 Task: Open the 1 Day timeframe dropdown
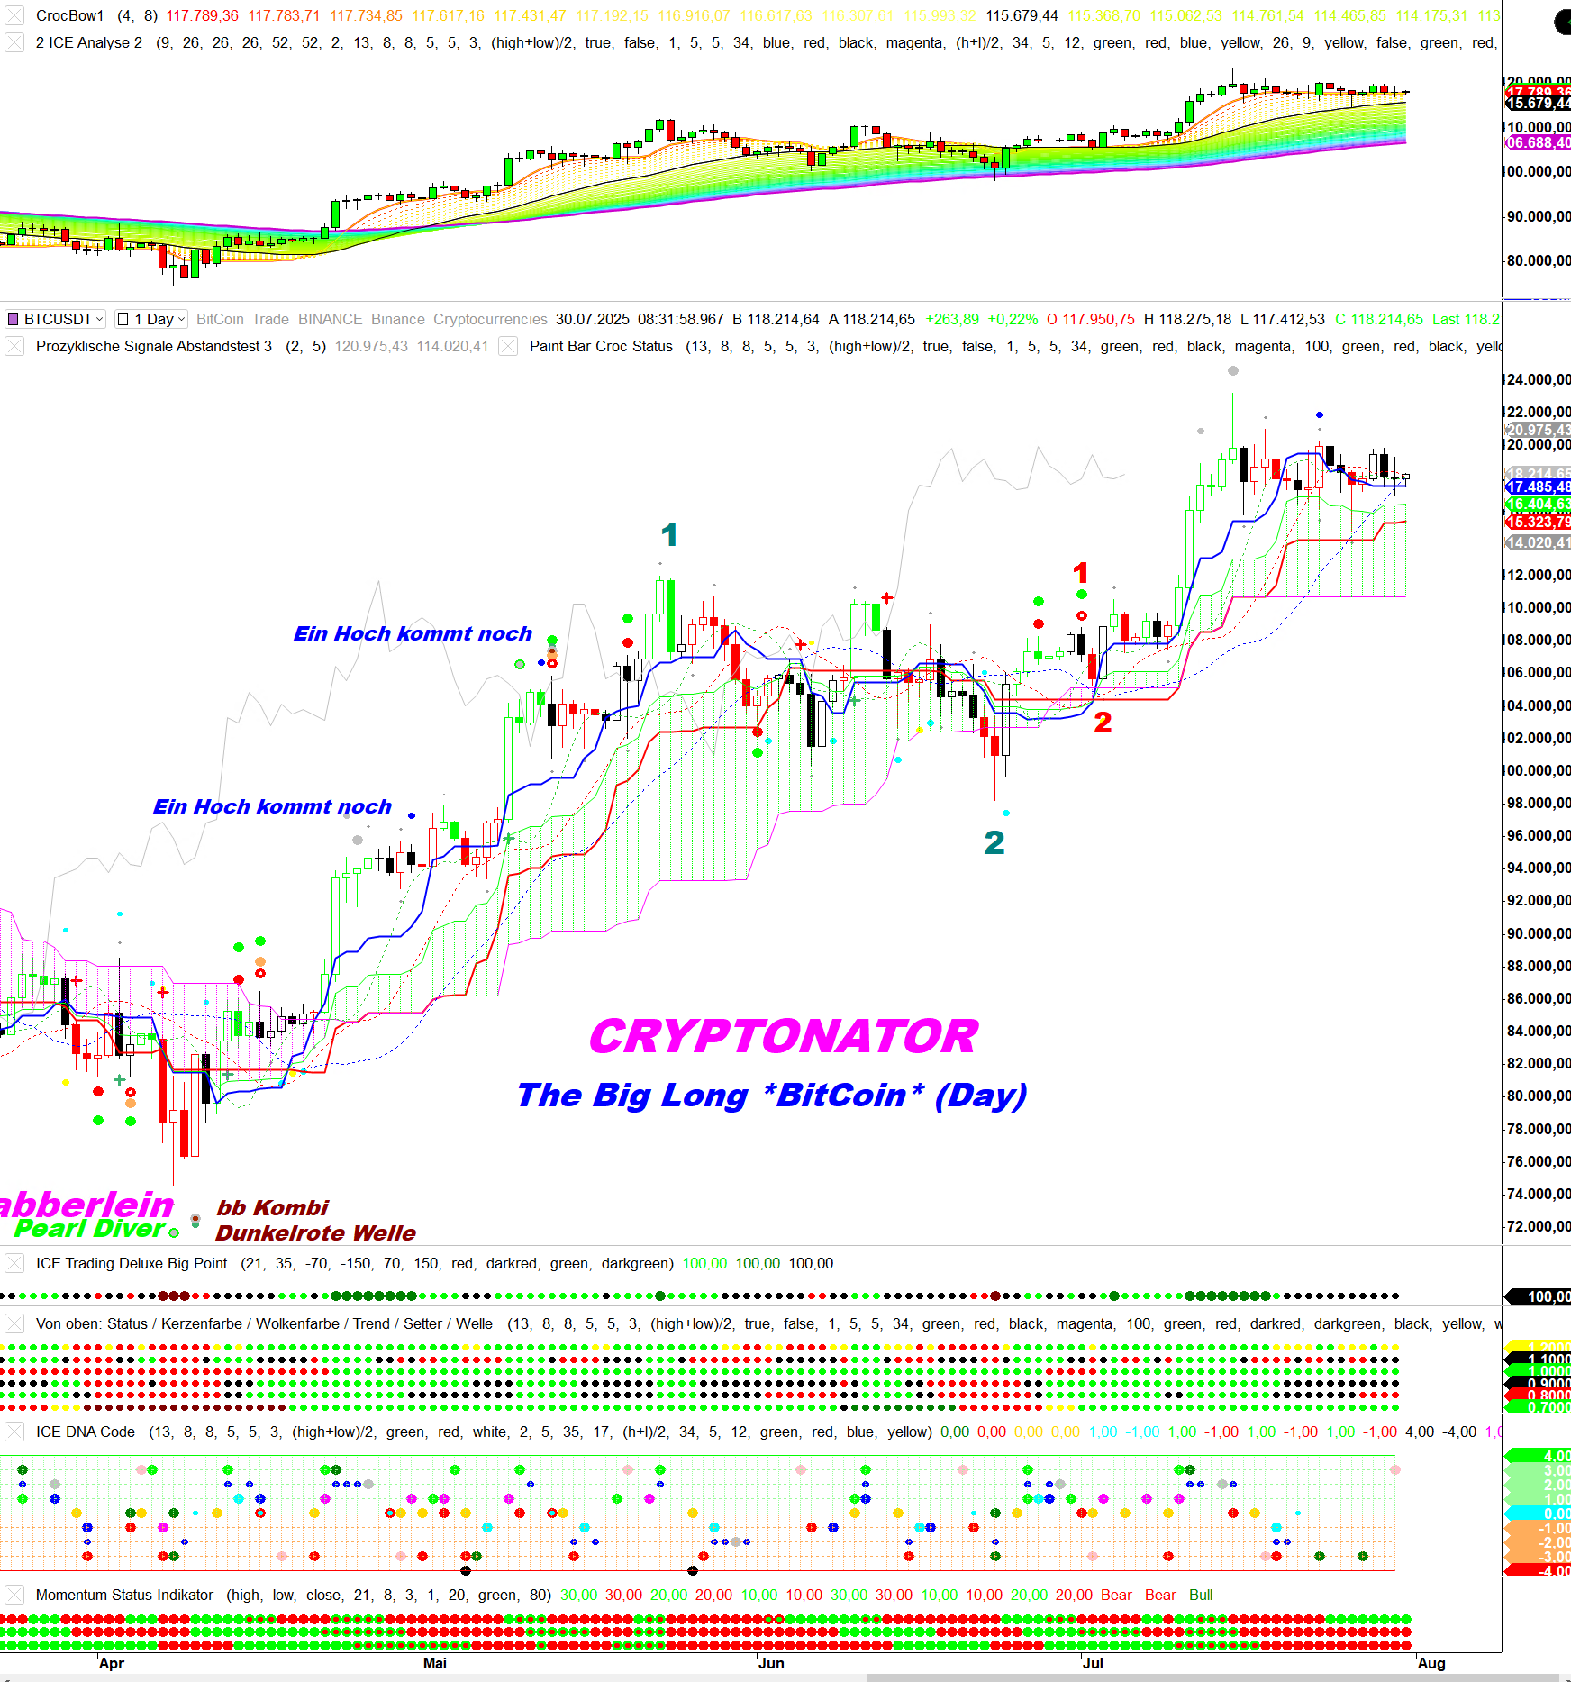tap(181, 319)
